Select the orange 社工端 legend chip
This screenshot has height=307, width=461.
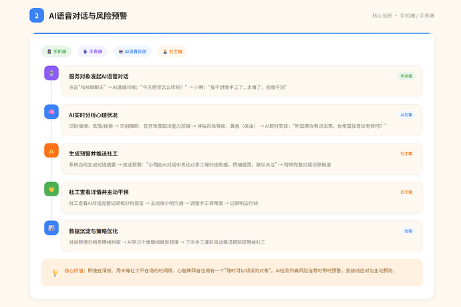(x=172, y=51)
